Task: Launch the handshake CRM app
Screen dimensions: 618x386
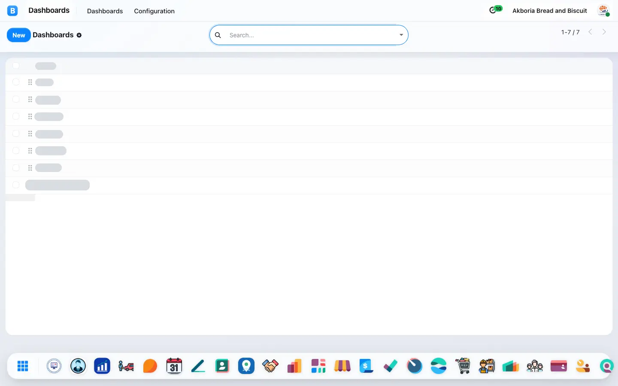Action: (x=270, y=366)
